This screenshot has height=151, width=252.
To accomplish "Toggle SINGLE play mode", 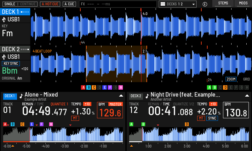I will click(x=10, y=4).
